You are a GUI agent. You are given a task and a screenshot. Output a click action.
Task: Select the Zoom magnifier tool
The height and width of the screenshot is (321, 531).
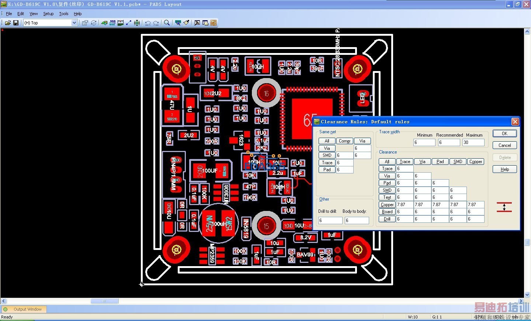click(167, 23)
